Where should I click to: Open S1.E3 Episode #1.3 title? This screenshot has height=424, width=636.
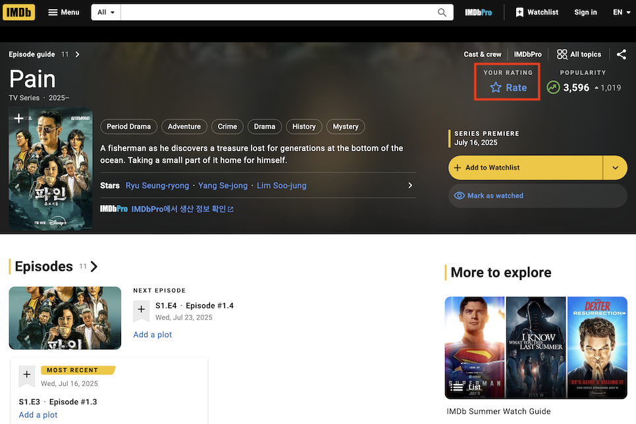[58, 402]
